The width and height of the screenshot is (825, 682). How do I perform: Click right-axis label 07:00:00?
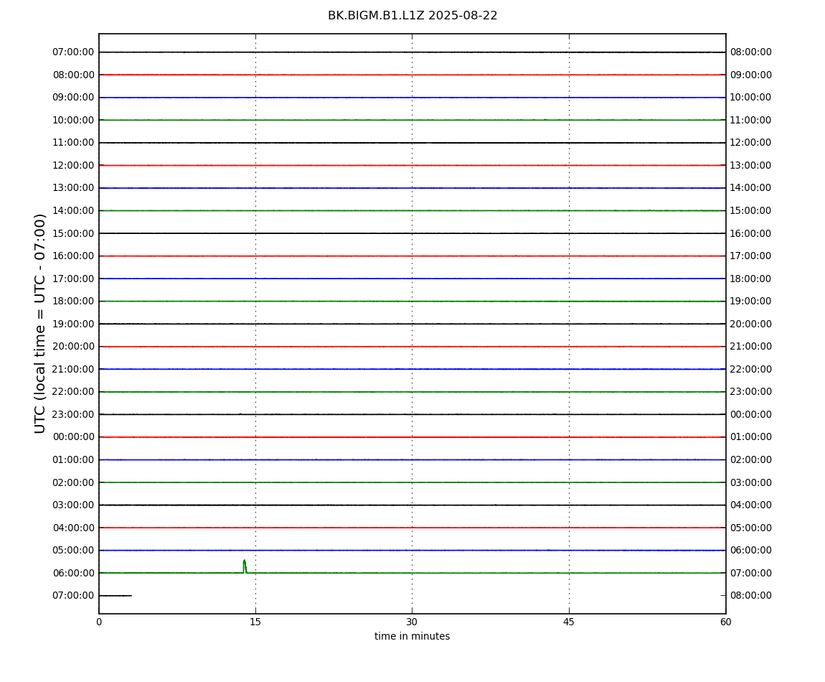pyautogui.click(x=751, y=573)
